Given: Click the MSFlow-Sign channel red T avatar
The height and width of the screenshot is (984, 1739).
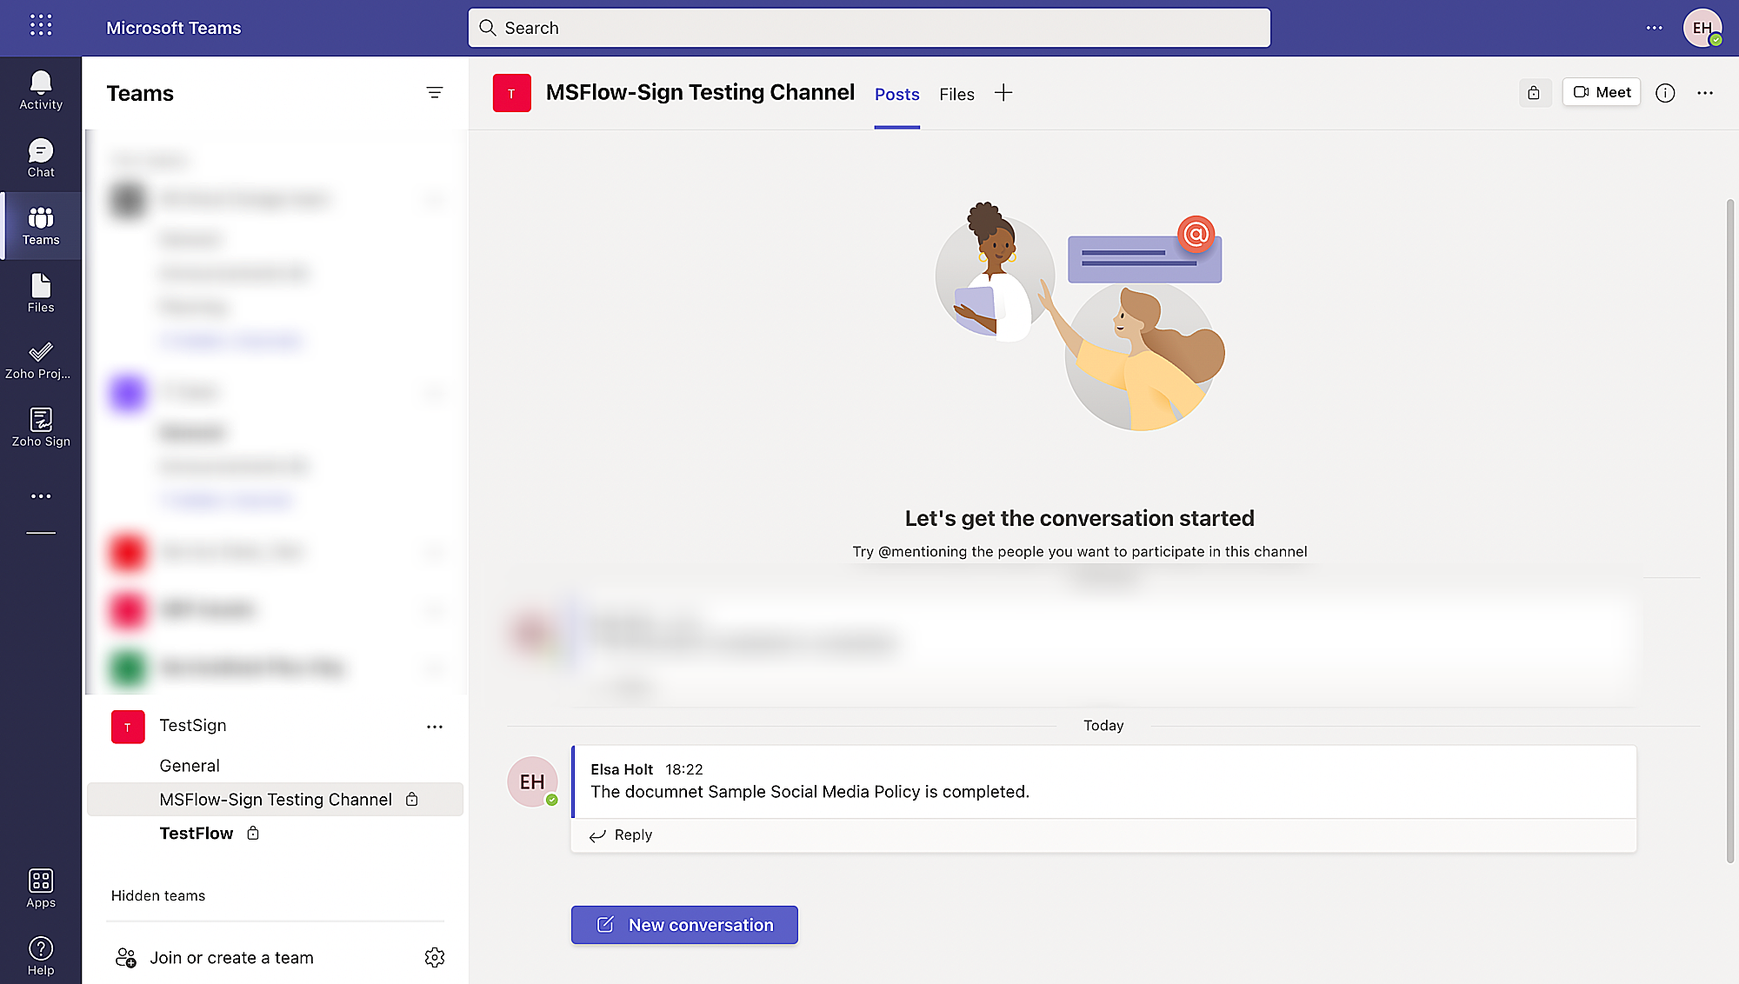Looking at the screenshot, I should coord(512,93).
